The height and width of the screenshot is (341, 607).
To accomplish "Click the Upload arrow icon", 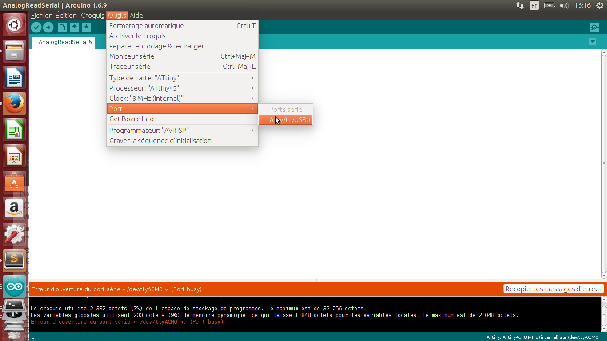I will coord(48,28).
